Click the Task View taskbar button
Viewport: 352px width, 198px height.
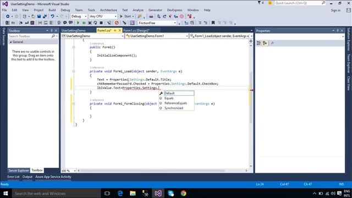pyautogui.click(x=107, y=193)
